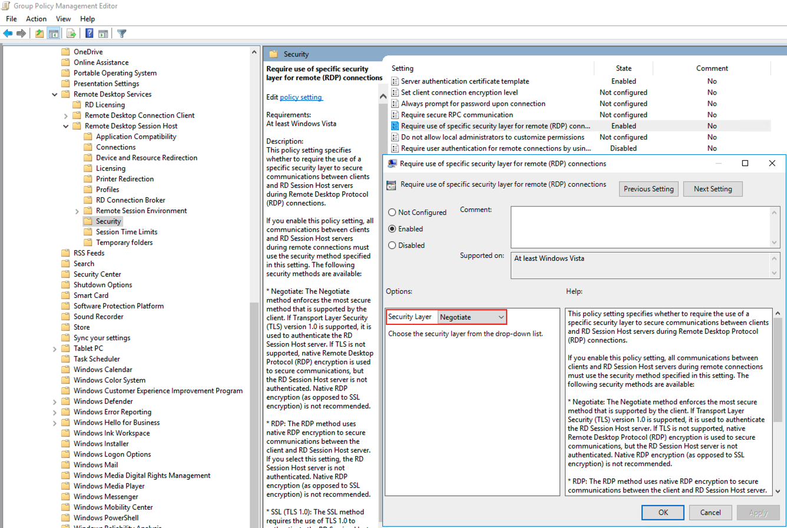
Task: Select the Task Scheduler tree item
Action: pos(97,359)
